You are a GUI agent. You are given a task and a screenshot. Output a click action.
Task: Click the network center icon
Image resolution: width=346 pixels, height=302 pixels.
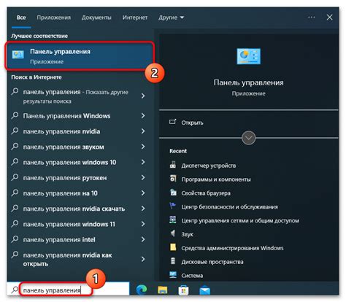click(x=173, y=220)
